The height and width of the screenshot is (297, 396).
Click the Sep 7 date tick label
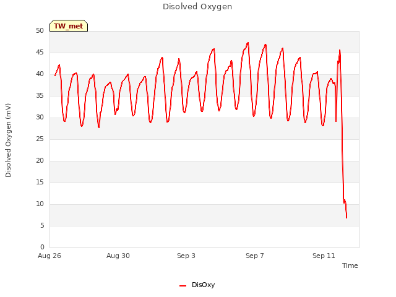point(255,256)
